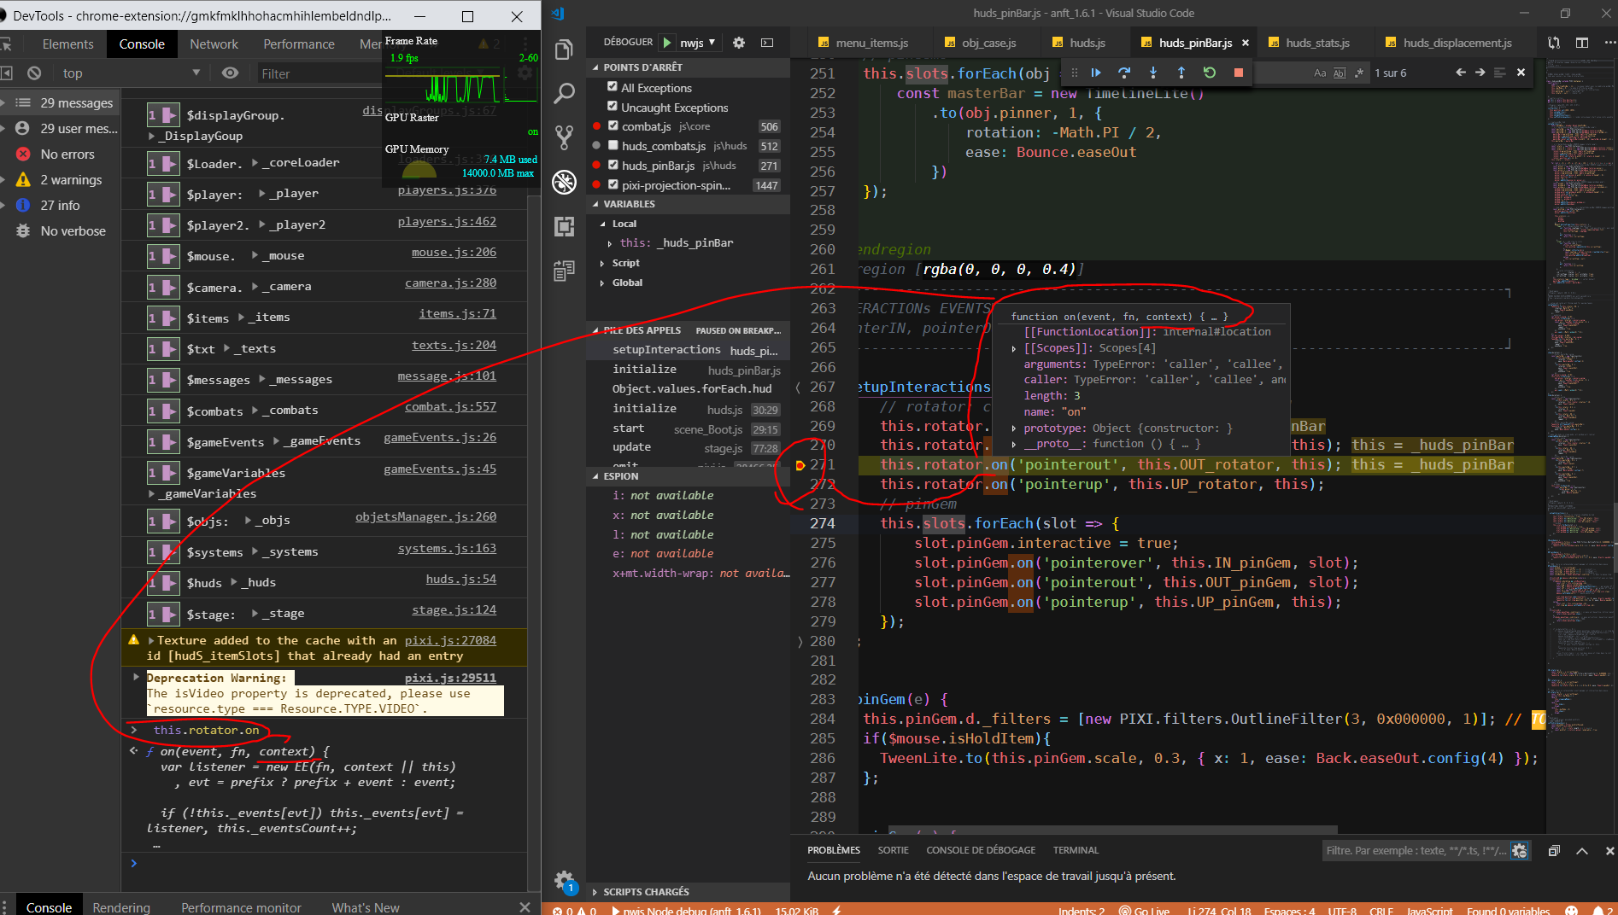Open the CONSOLE DE DÉBOGAGE panel tab
The width and height of the screenshot is (1618, 915).
click(981, 850)
